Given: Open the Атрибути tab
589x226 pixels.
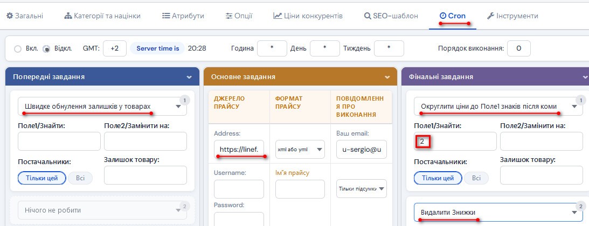Looking at the screenshot, I should click(183, 16).
